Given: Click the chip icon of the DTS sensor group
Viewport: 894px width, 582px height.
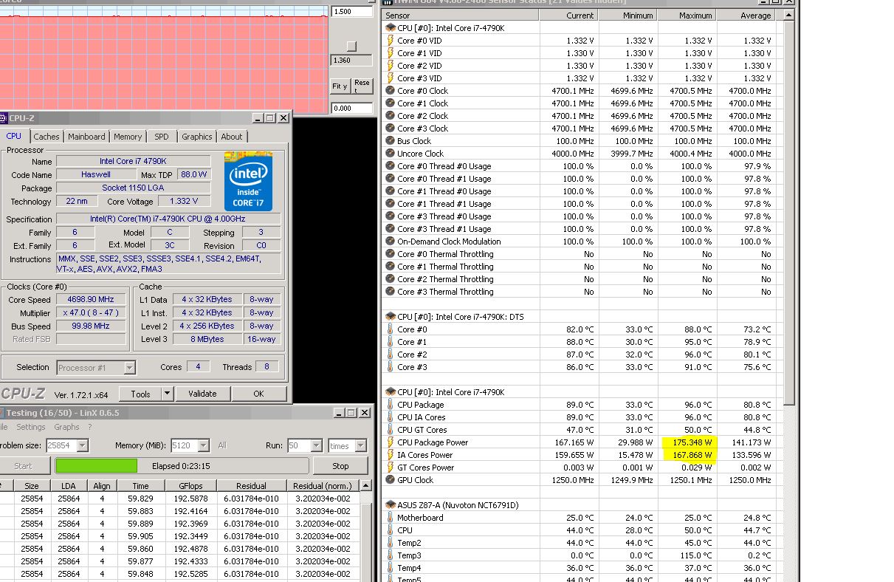Looking at the screenshot, I should pos(391,316).
